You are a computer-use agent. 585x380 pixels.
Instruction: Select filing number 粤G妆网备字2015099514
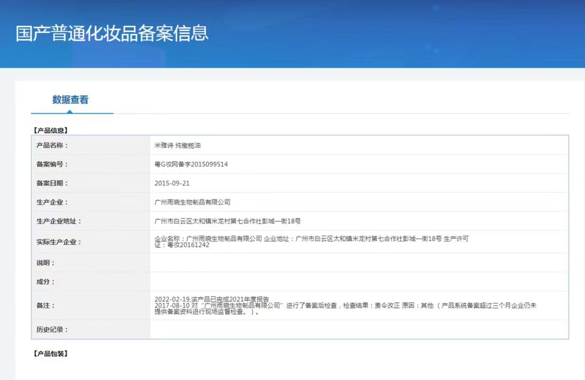click(x=191, y=164)
